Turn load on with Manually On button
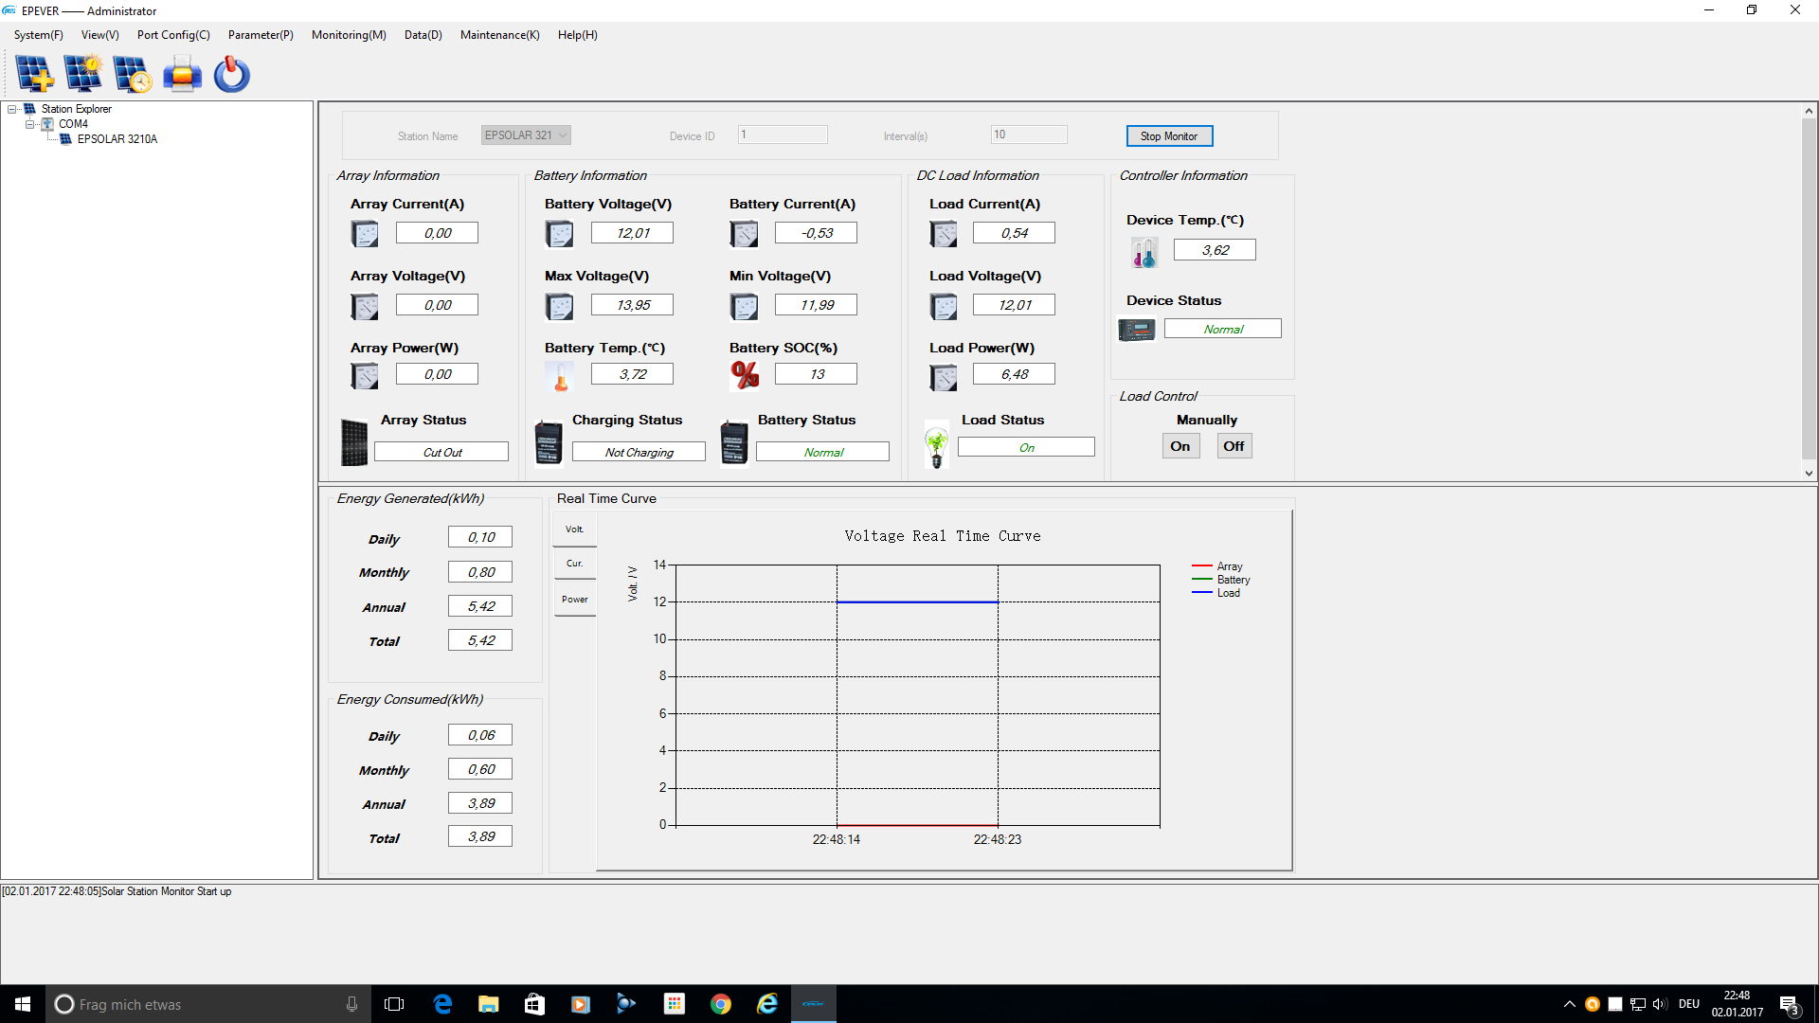The width and height of the screenshot is (1819, 1023). 1180,446
